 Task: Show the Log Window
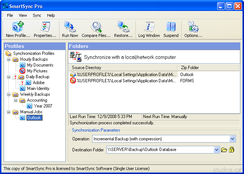[x=149, y=29]
